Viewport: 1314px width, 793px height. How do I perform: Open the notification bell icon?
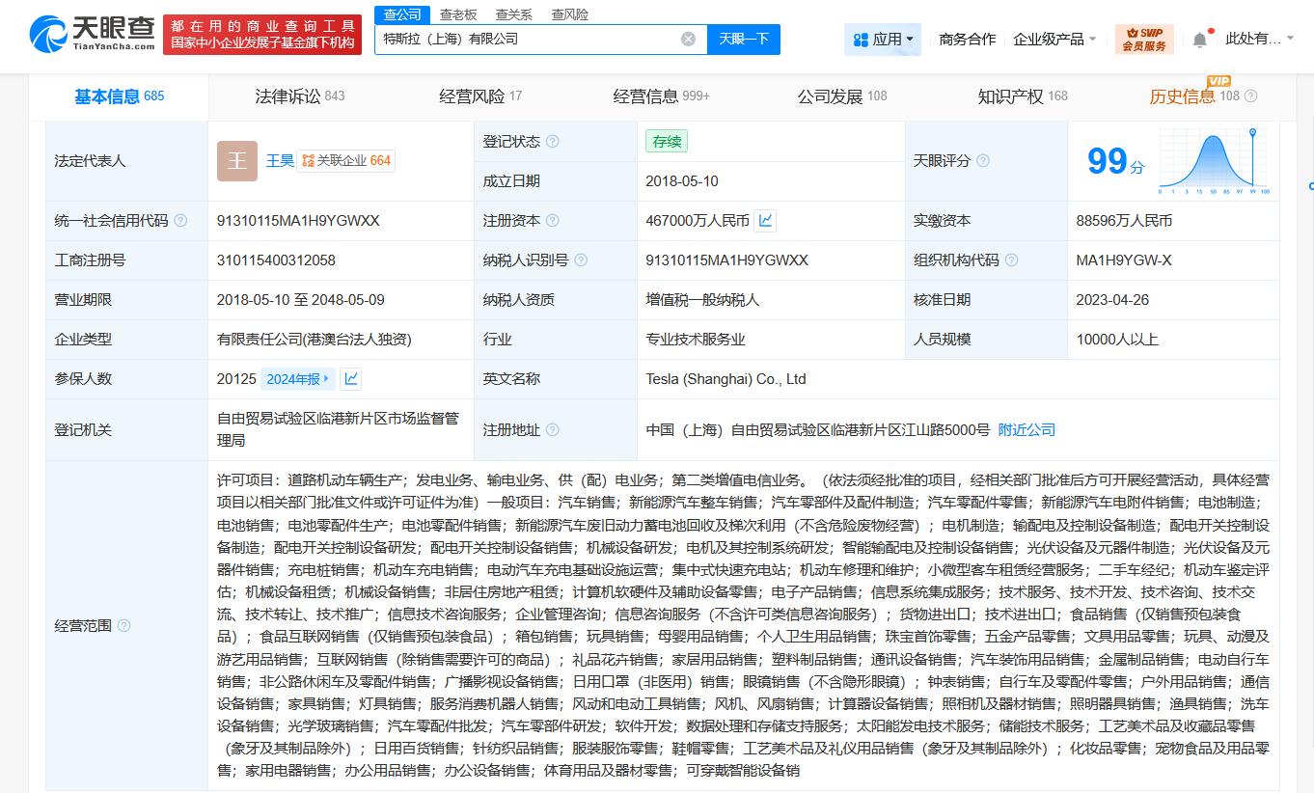[1199, 37]
